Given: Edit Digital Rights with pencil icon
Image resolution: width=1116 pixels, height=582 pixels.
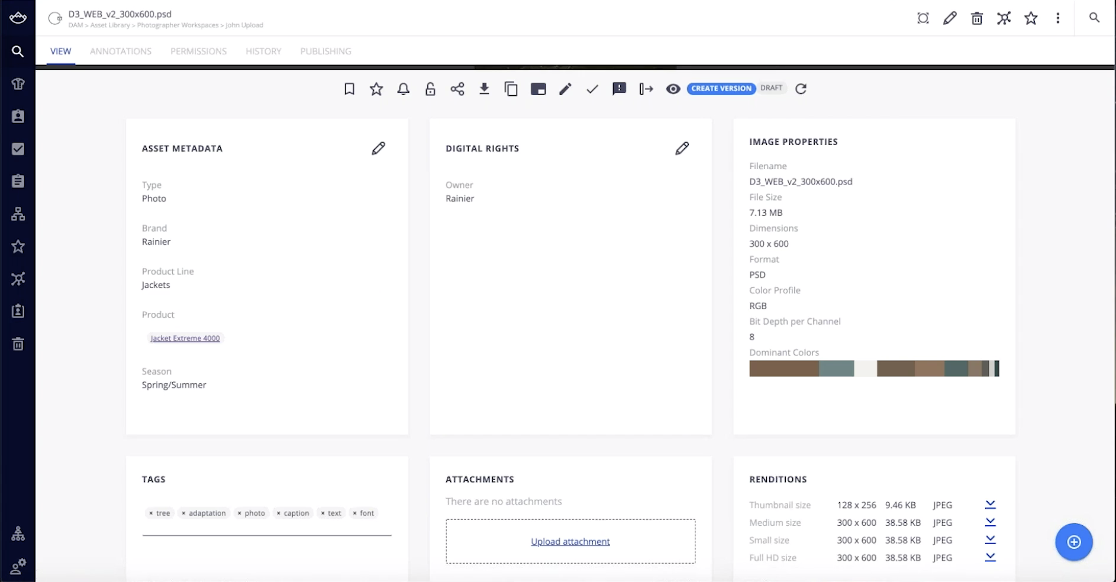Looking at the screenshot, I should pos(682,148).
